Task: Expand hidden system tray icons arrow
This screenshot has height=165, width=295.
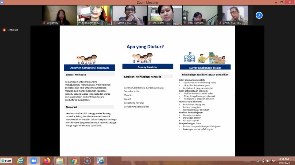Action: (x=252, y=161)
